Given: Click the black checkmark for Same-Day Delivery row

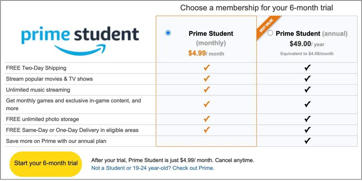Looking at the screenshot, I should (x=307, y=130).
